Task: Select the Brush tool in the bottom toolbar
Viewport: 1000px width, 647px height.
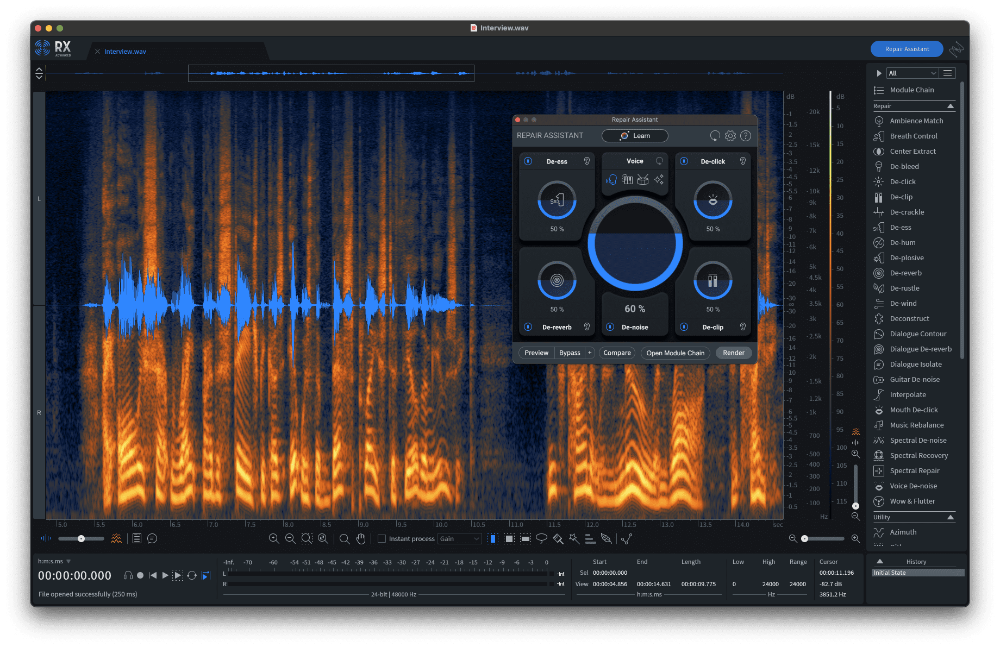Action: tap(558, 538)
